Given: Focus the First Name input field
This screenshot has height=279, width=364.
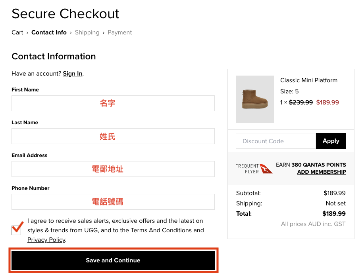Looking at the screenshot, I should coord(113,103).
